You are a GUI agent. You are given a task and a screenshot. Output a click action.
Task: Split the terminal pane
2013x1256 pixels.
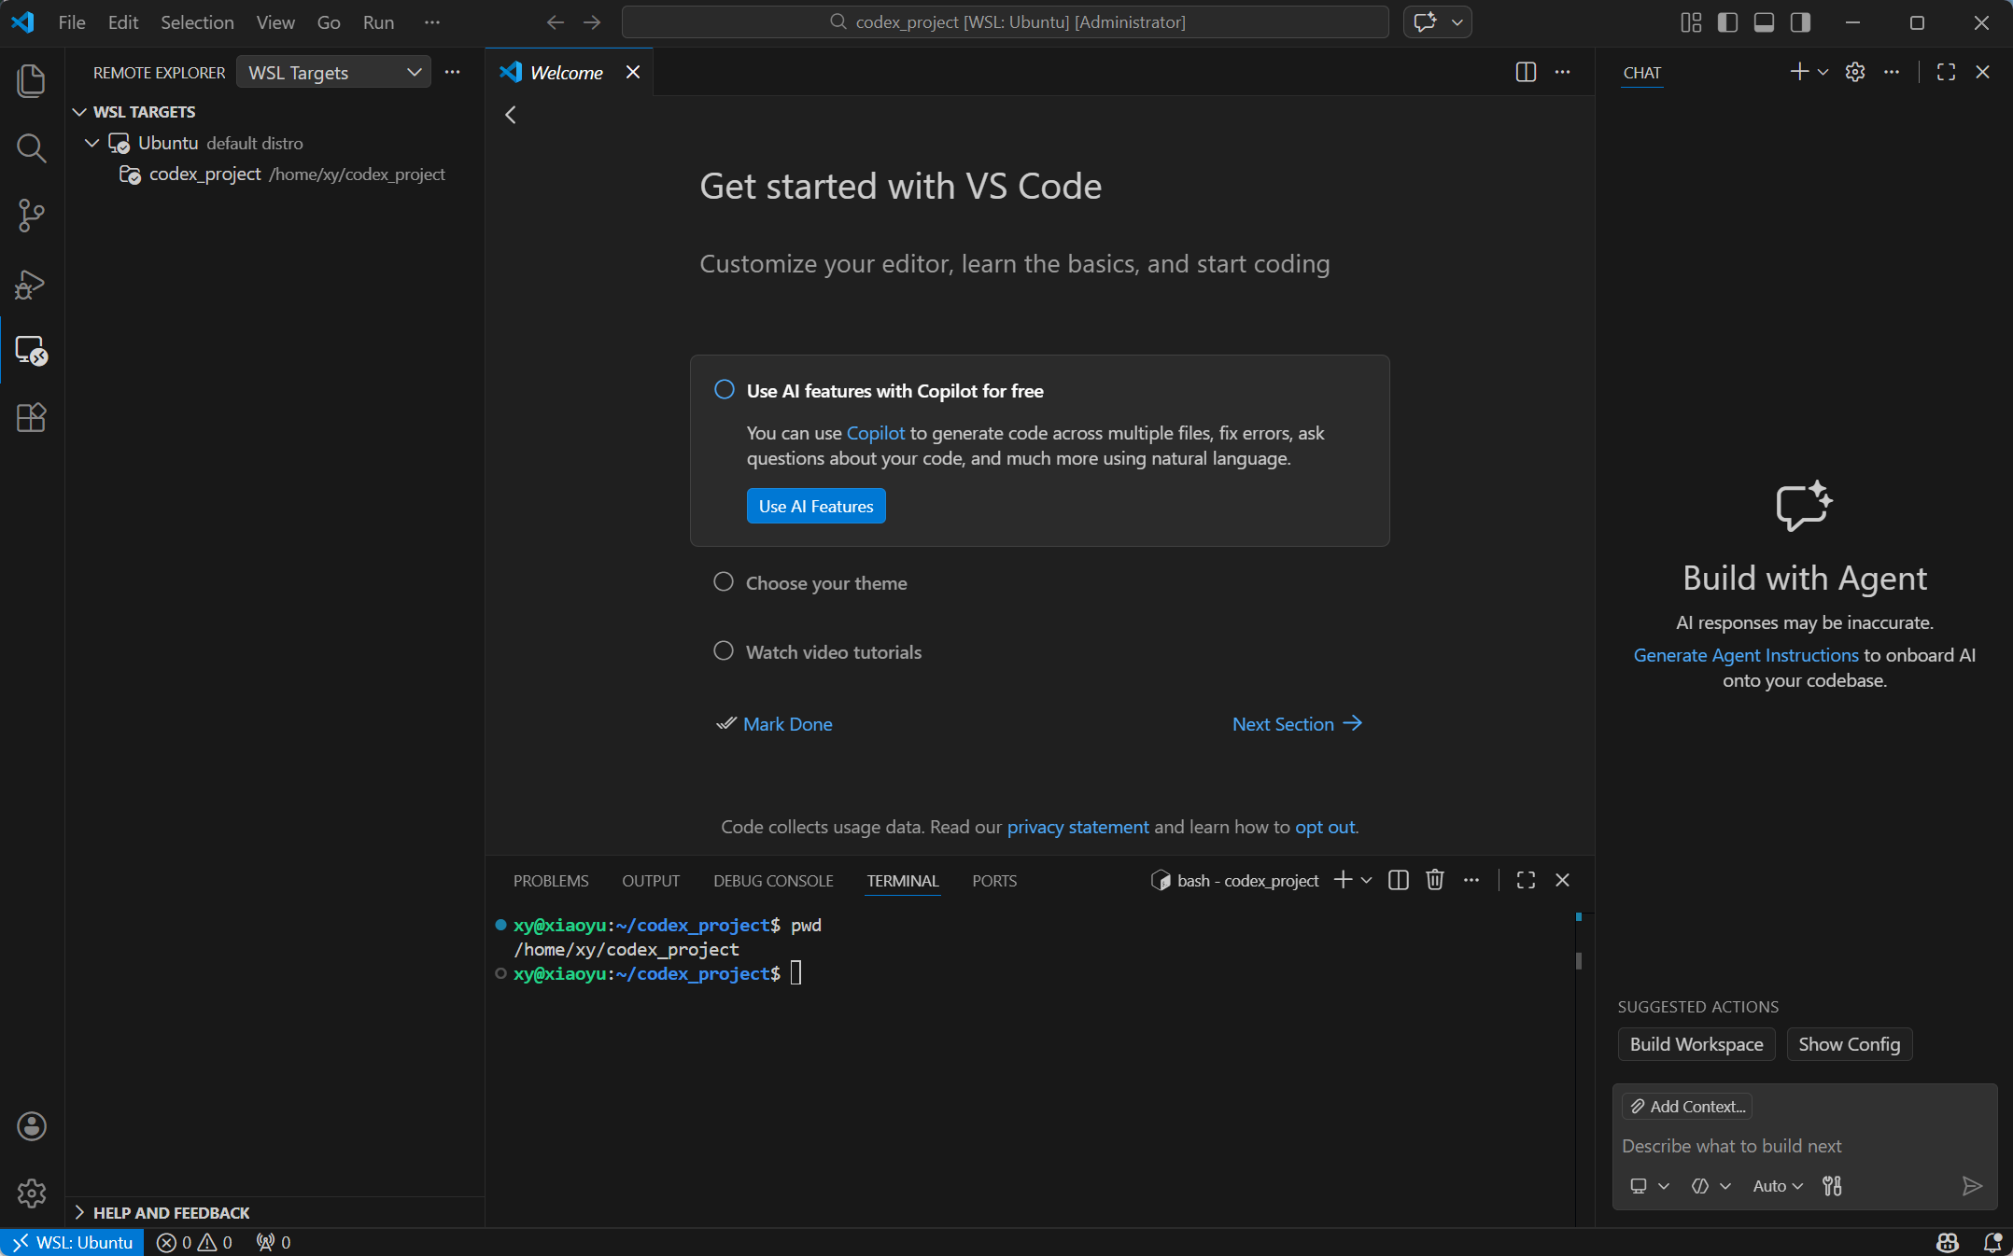click(1398, 880)
